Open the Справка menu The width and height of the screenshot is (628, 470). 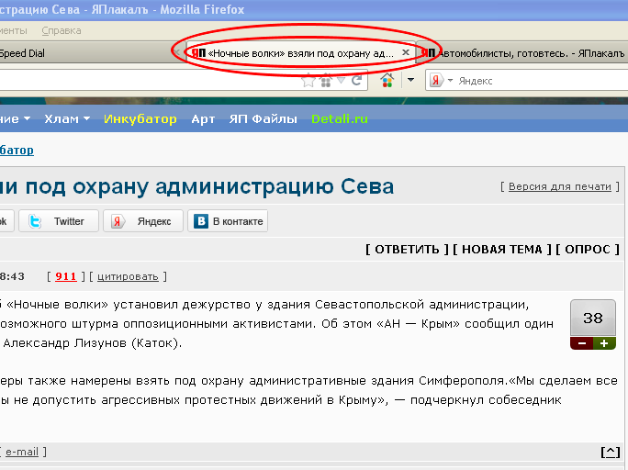coord(62,31)
